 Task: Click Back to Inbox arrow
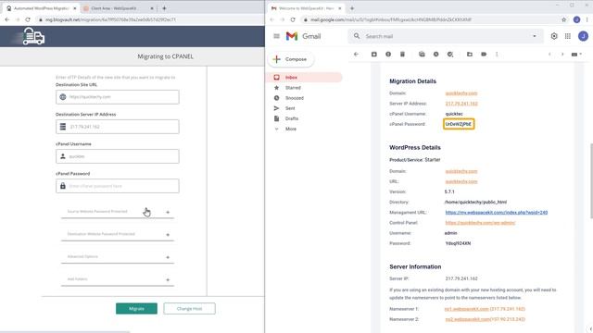tap(356, 55)
